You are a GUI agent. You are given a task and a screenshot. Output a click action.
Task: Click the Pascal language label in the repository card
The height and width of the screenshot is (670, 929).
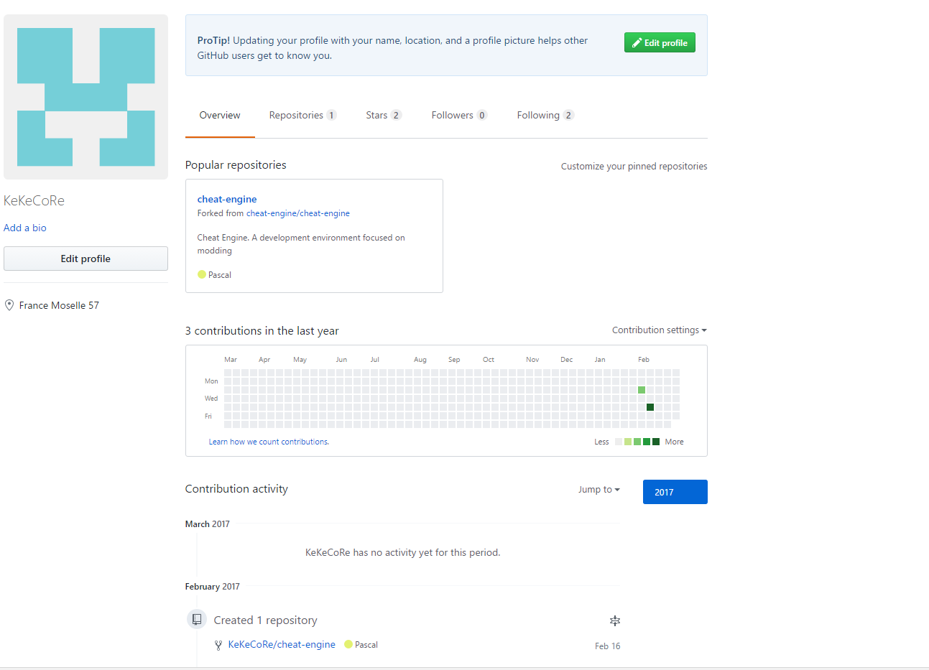(220, 275)
